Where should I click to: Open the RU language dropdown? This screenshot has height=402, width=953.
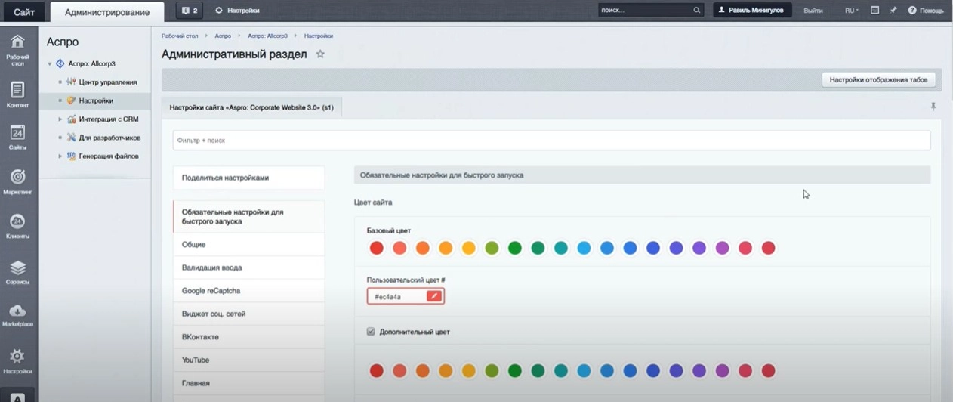[852, 11]
